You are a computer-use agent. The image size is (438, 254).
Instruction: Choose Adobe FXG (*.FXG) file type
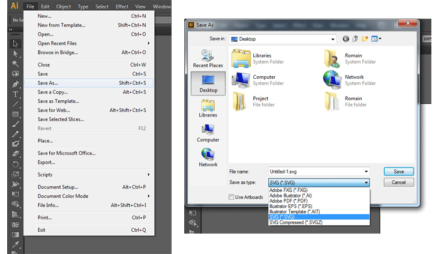(x=319, y=190)
